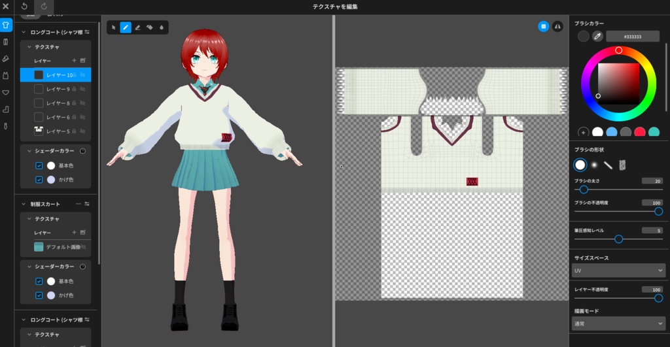Pick the teal palette swatch
Image resolution: width=670 pixels, height=347 pixels.
(x=654, y=132)
